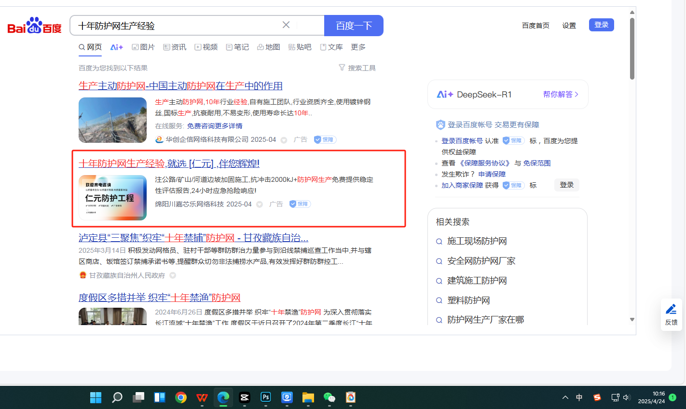Click the Sogou input method tray icon
The height and width of the screenshot is (409, 686).
[x=597, y=397]
